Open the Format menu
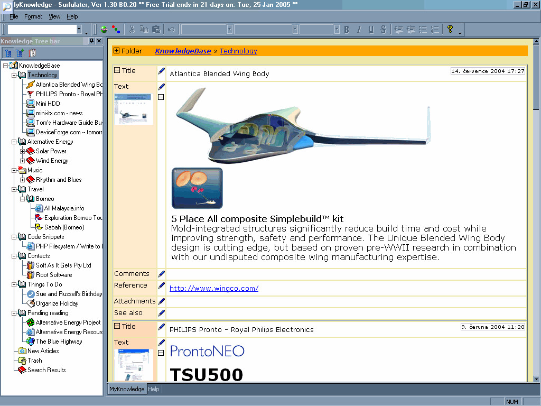The width and height of the screenshot is (541, 406). click(33, 16)
